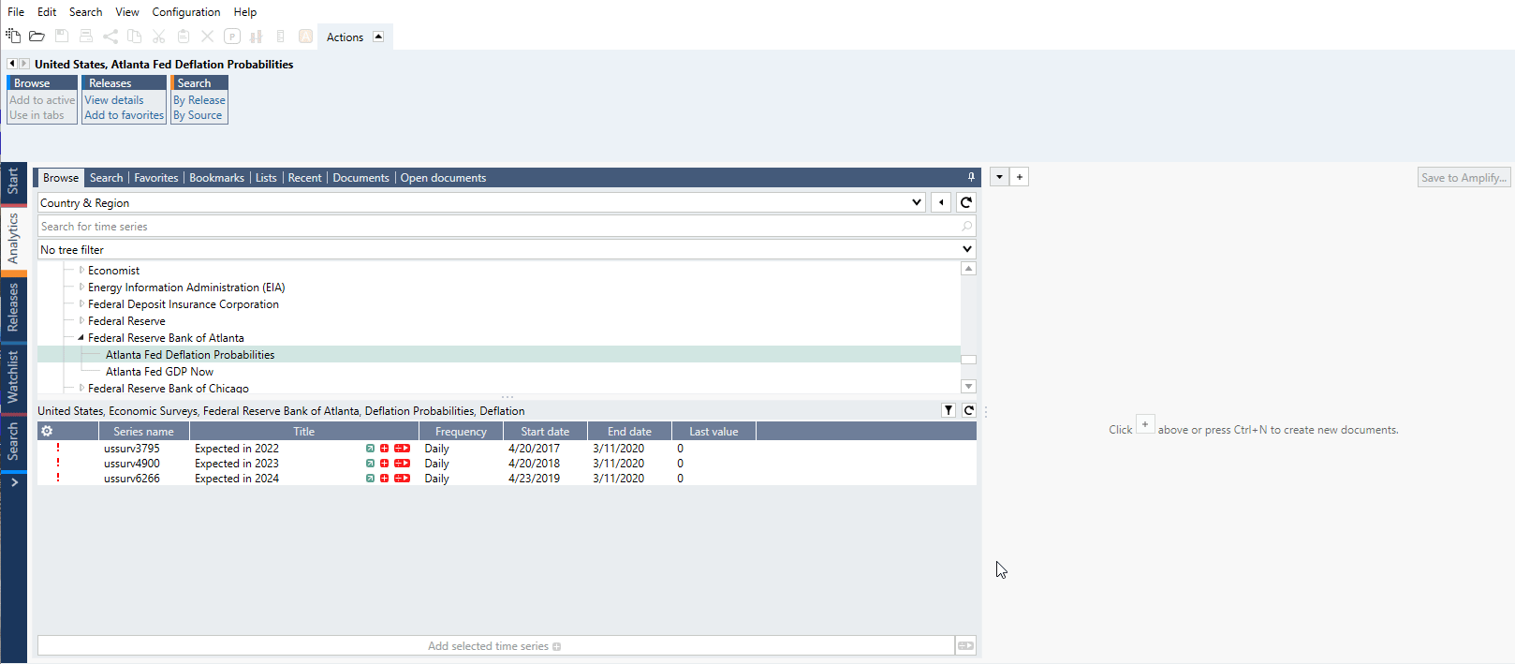This screenshot has height=664, width=1515.
Task: Collapse Federal Reserve Bank of Atlanta node
Action: (81, 338)
